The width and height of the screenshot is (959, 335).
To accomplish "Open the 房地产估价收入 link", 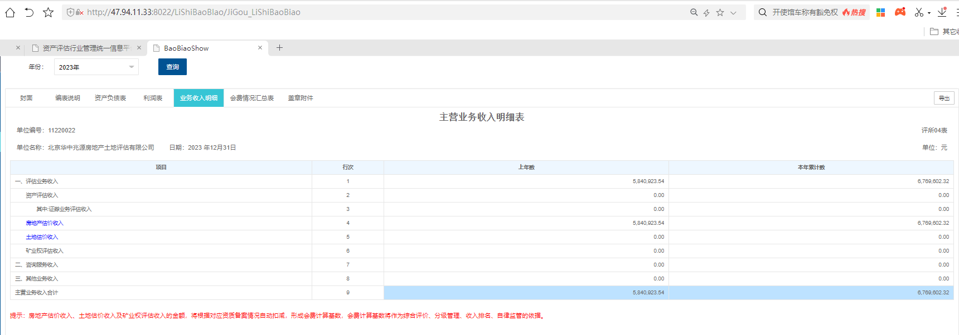I will point(45,223).
